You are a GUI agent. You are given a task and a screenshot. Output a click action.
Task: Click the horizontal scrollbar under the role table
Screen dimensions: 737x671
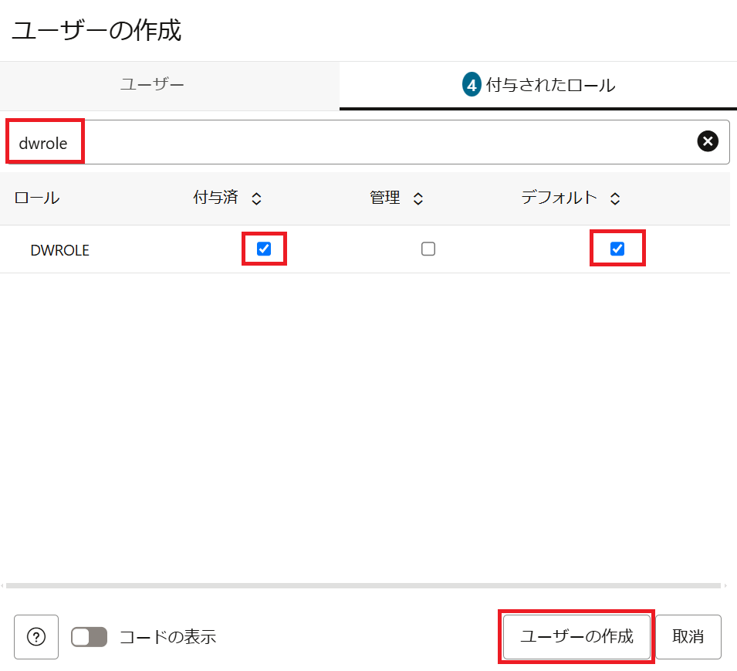tap(363, 585)
